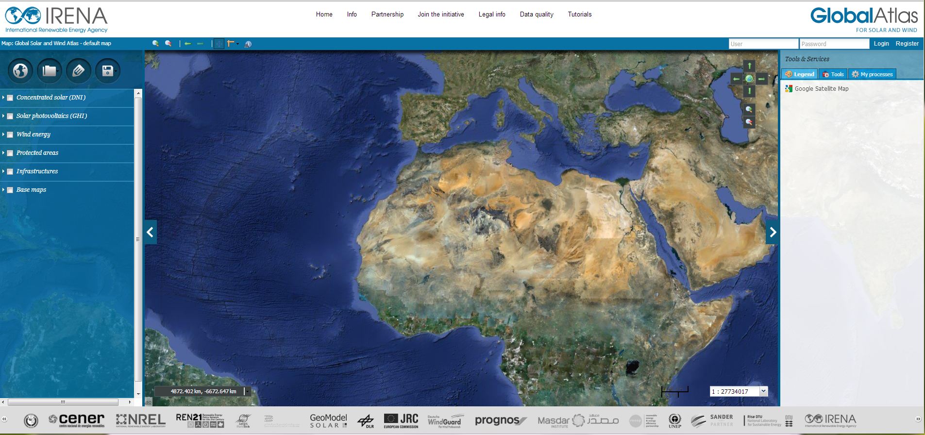Click the layer panel horizontal scrollbar
Image resolution: width=925 pixels, height=435 pixels.
pos(63,402)
